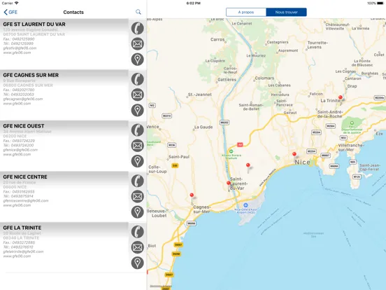The height and width of the screenshot is (290, 386).
Task: Open the GFE LA TRINITE contact
Action: click(x=64, y=247)
